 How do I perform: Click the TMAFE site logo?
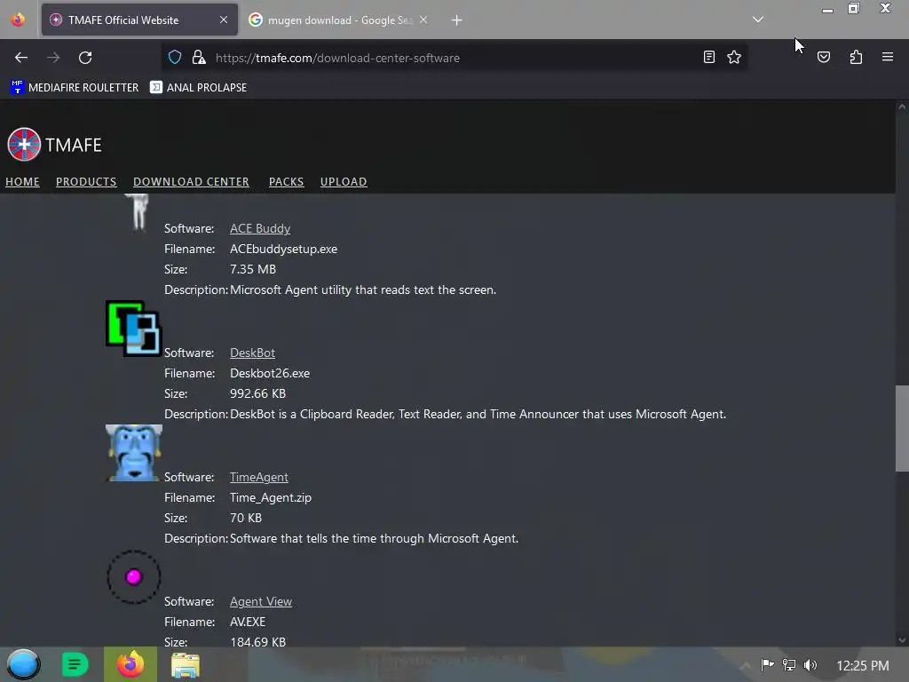(54, 145)
